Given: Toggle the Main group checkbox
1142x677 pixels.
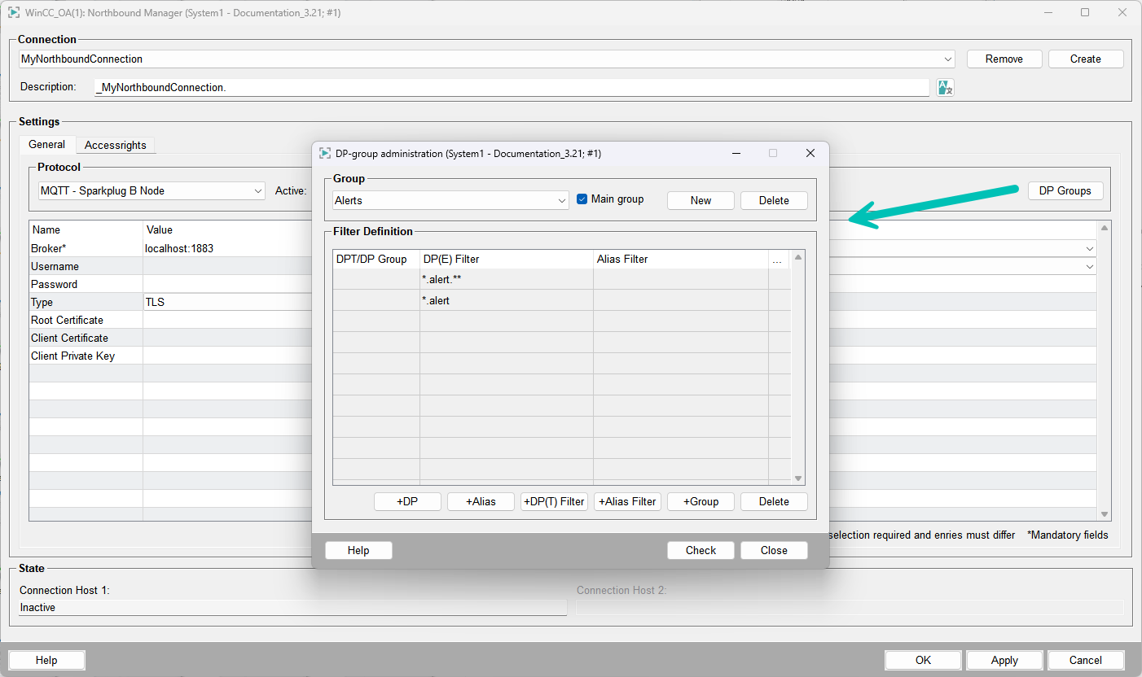Looking at the screenshot, I should [x=582, y=199].
